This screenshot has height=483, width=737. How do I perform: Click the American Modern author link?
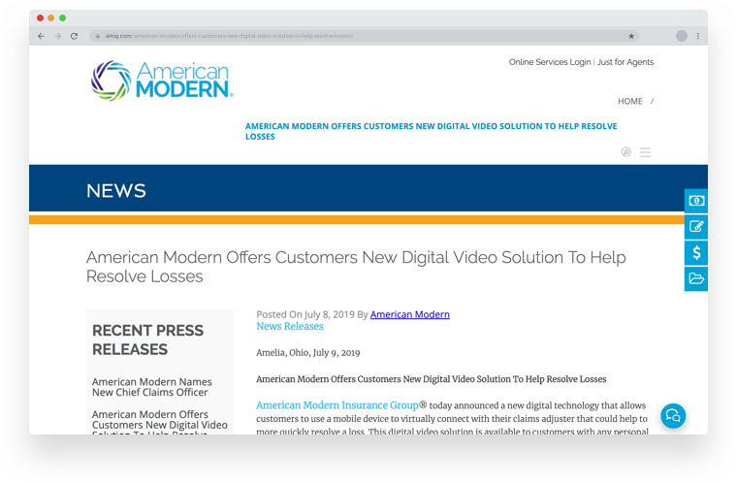point(410,314)
